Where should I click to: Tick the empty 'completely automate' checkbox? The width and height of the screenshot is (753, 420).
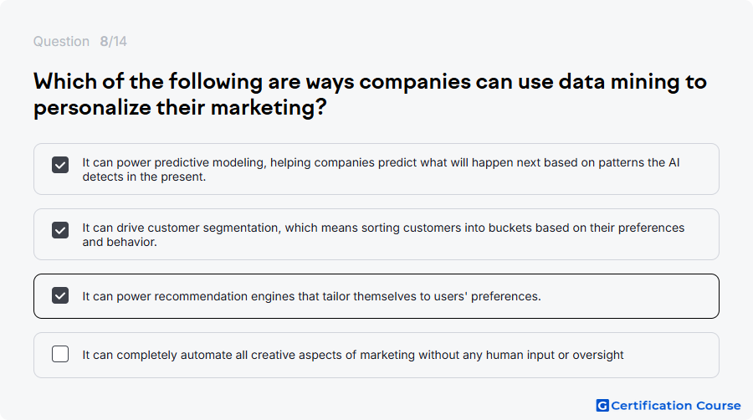click(x=60, y=354)
